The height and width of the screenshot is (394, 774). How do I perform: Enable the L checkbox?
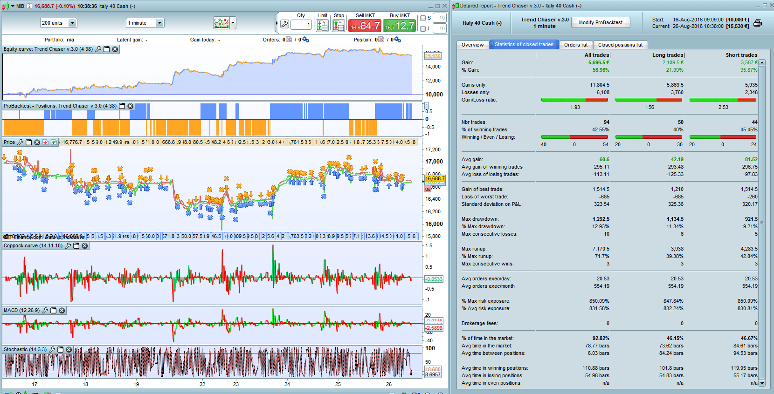[423, 29]
